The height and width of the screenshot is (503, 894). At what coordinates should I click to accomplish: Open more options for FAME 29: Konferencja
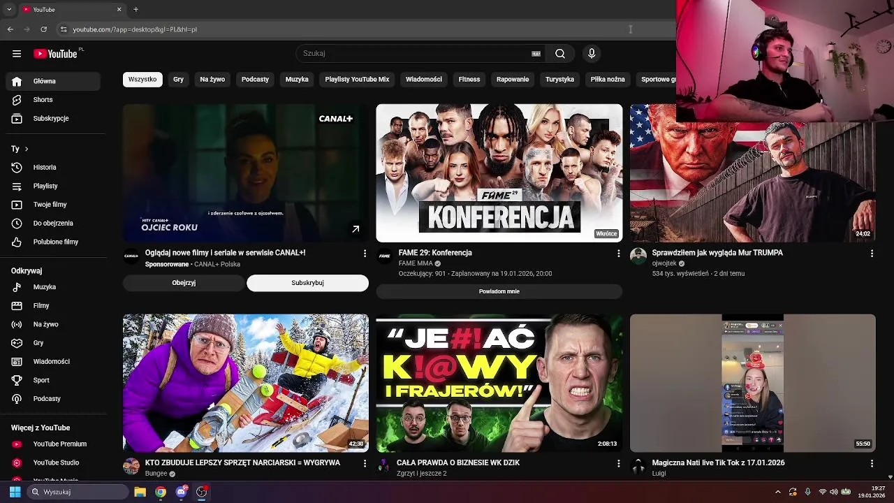point(618,254)
